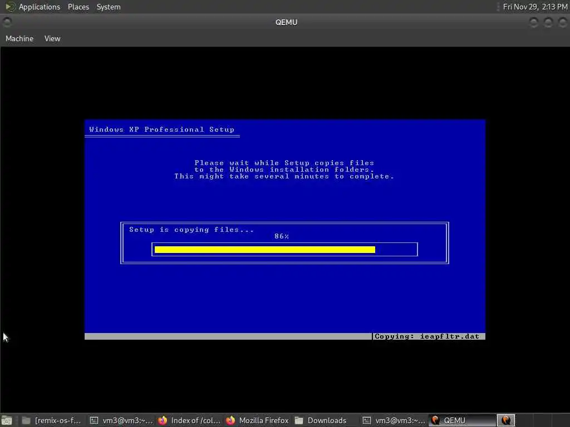
Task: Open the Applications menu
Action: pos(40,7)
